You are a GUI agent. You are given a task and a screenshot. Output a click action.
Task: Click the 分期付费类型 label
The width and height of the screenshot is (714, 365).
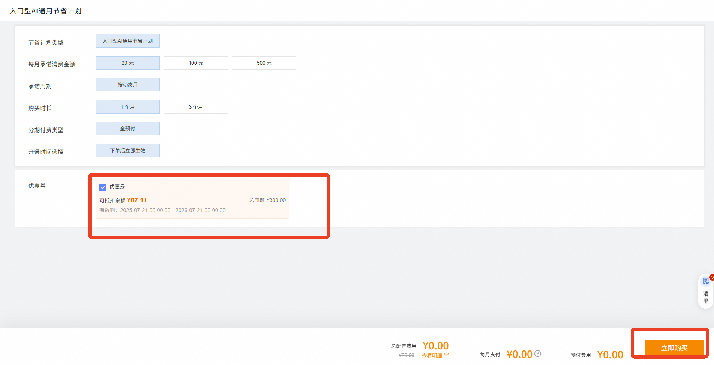coord(46,130)
